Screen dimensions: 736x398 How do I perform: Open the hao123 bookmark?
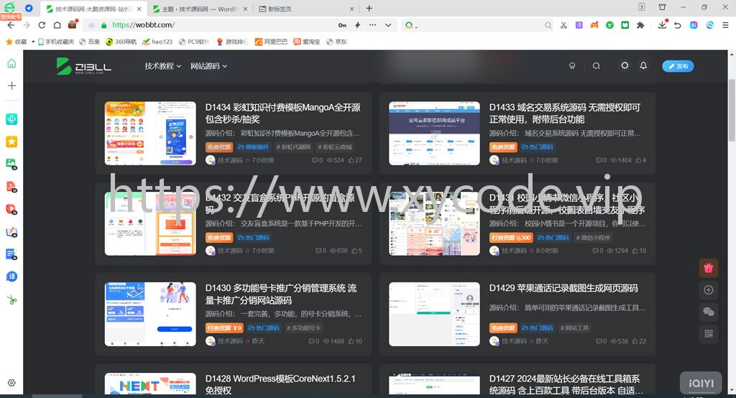[157, 42]
